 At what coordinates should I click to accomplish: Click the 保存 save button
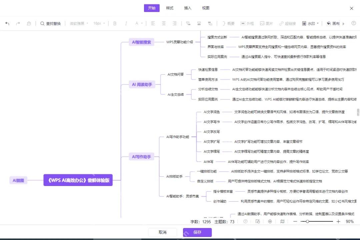197,232
